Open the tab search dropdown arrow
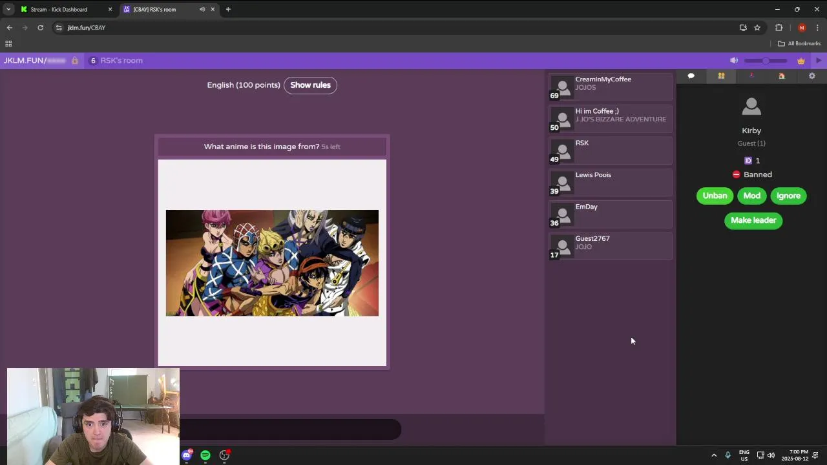The image size is (827, 465). pyautogui.click(x=8, y=10)
